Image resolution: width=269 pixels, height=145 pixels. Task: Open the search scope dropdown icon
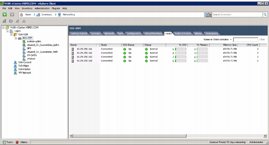[x=209, y=15]
